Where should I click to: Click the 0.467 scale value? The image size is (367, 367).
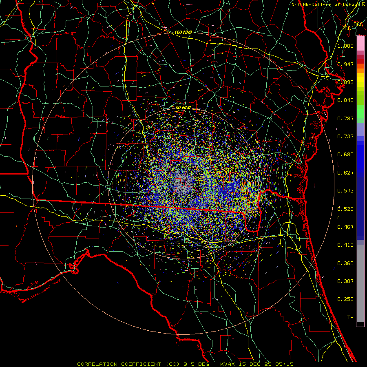tap(345, 227)
